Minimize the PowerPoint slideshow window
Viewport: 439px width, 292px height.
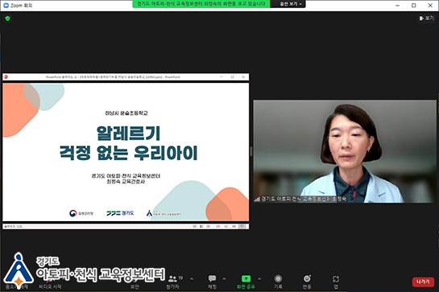click(222, 77)
